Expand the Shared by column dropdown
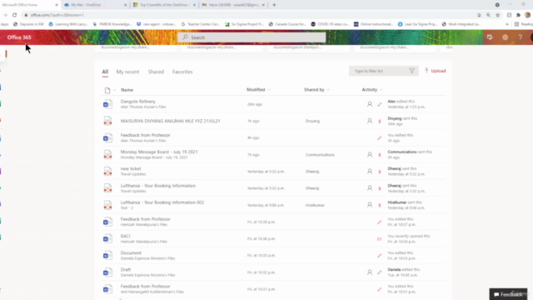Screen dimensions: 533x300 coord(328,90)
